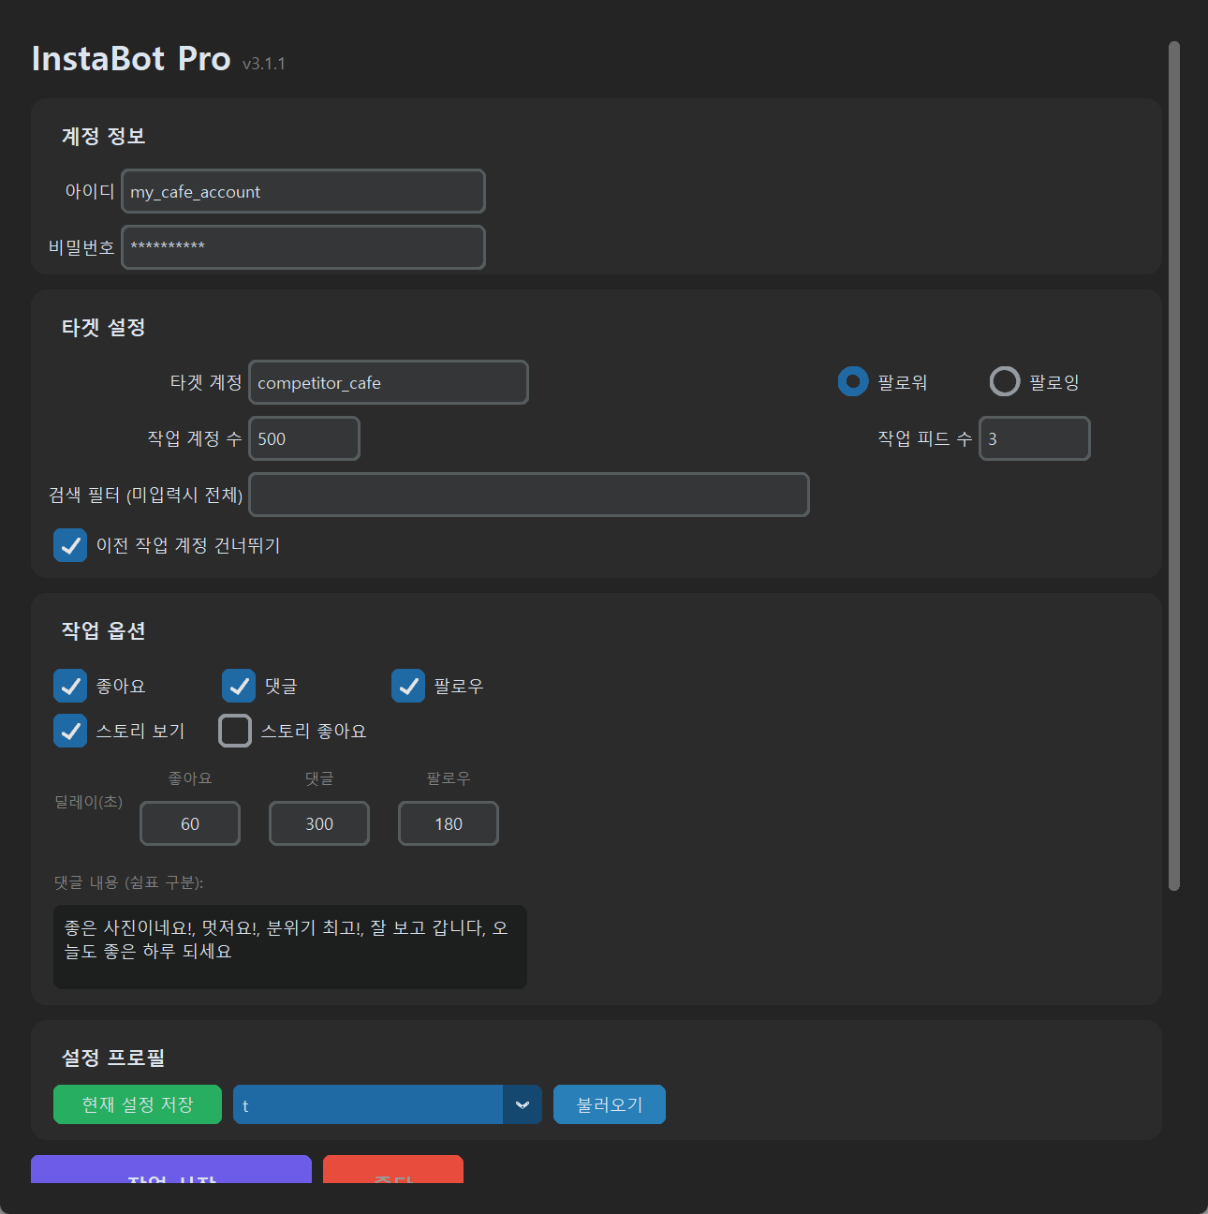1208x1214 pixels.
Task: Click the 타겟 설정 section heading
Action: (103, 327)
